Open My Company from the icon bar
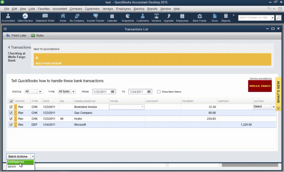284x172 pixels. (77, 18)
